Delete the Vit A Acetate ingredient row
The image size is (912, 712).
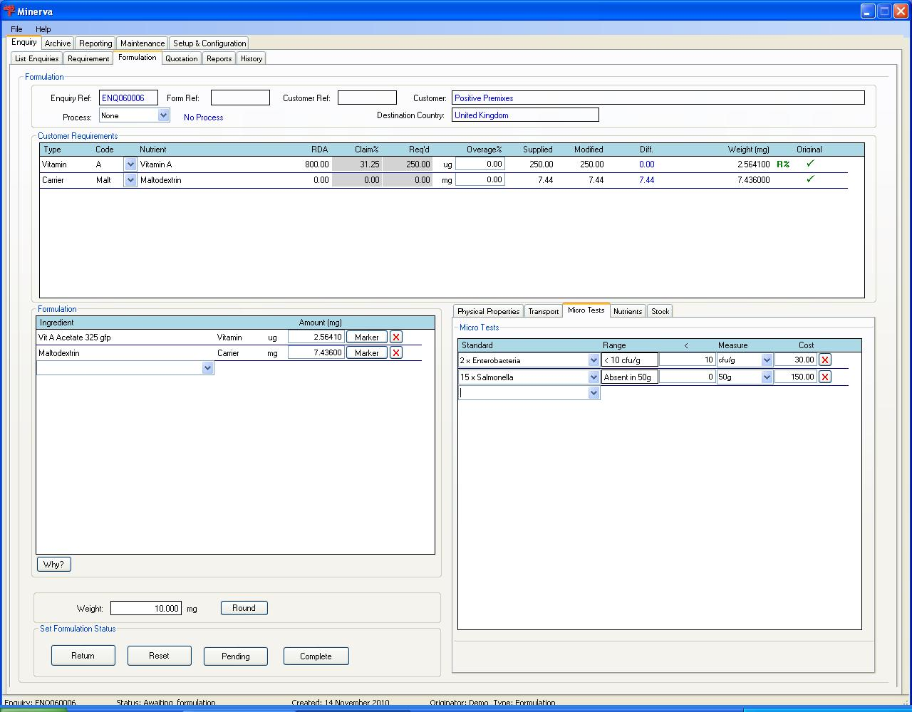click(x=396, y=337)
